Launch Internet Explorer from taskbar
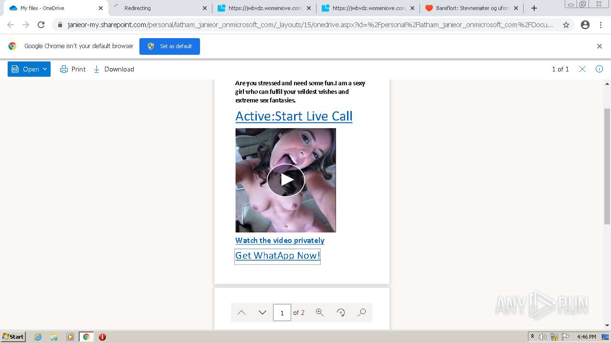This screenshot has width=611, height=343. coord(38,337)
